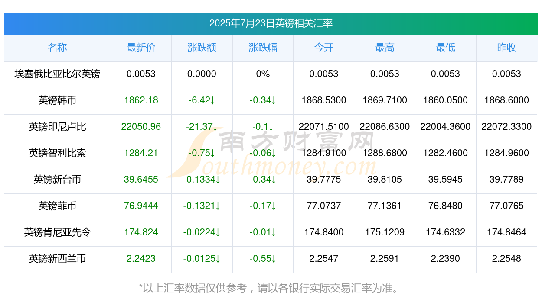The image size is (542, 302).
Task: Click change percent -0.1↓
Action: [x=263, y=127]
